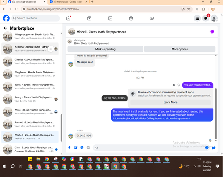Click the Facebook logo
This screenshot has width=223, height=177.
[x=6, y=18]
